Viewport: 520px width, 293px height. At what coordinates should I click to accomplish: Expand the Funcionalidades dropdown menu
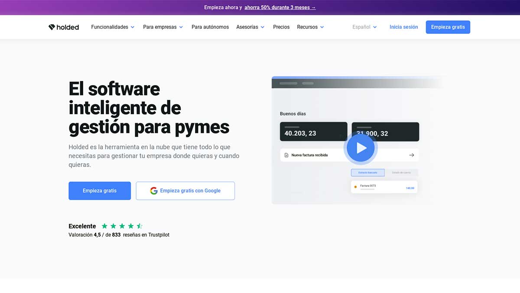tap(113, 27)
